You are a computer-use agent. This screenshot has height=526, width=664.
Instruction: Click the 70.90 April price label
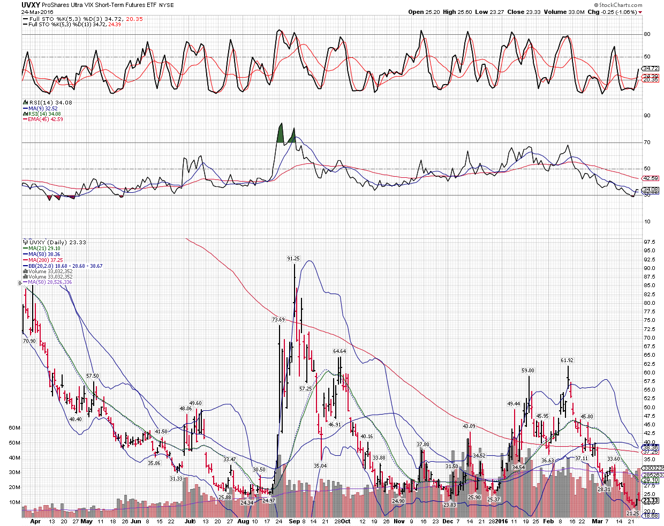coord(29,341)
